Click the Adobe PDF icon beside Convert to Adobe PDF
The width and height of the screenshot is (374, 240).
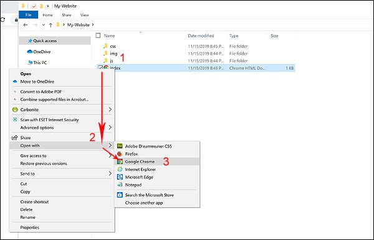(15, 91)
